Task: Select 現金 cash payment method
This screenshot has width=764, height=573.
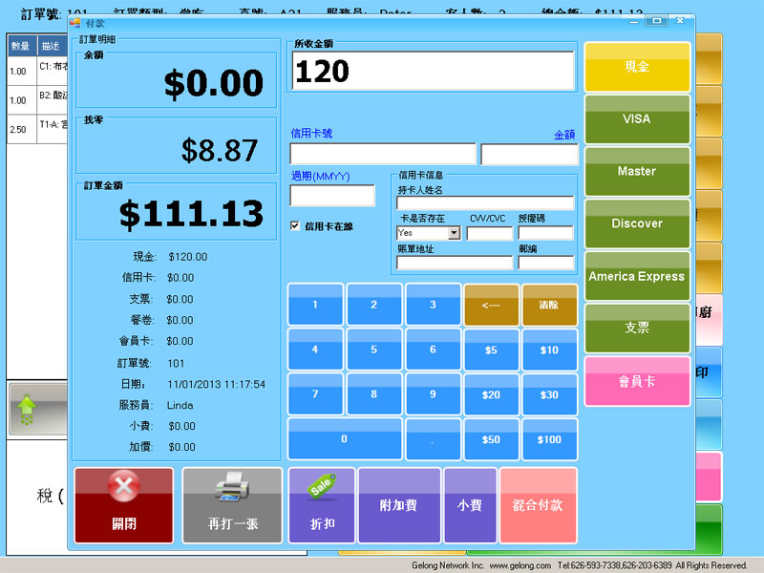Action: coord(636,67)
